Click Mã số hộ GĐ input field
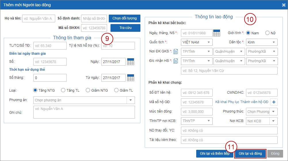The height and width of the screenshot is (161, 288). (197, 102)
